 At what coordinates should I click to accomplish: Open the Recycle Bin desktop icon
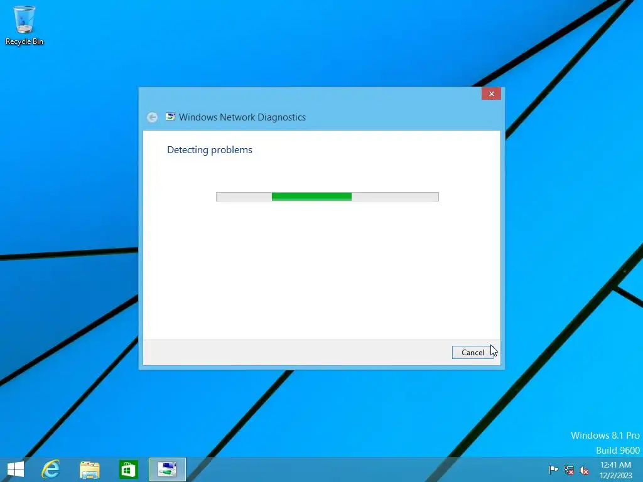click(24, 25)
